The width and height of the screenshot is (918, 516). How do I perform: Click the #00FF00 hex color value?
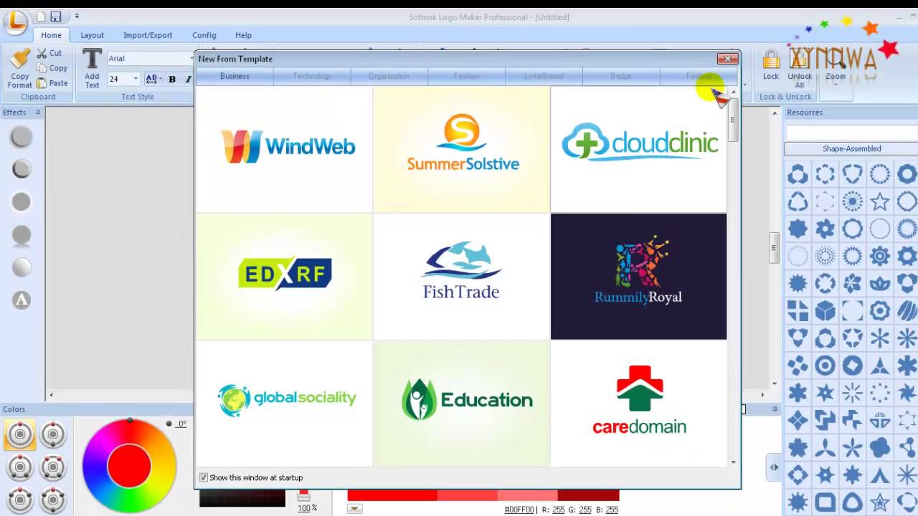tap(519, 510)
